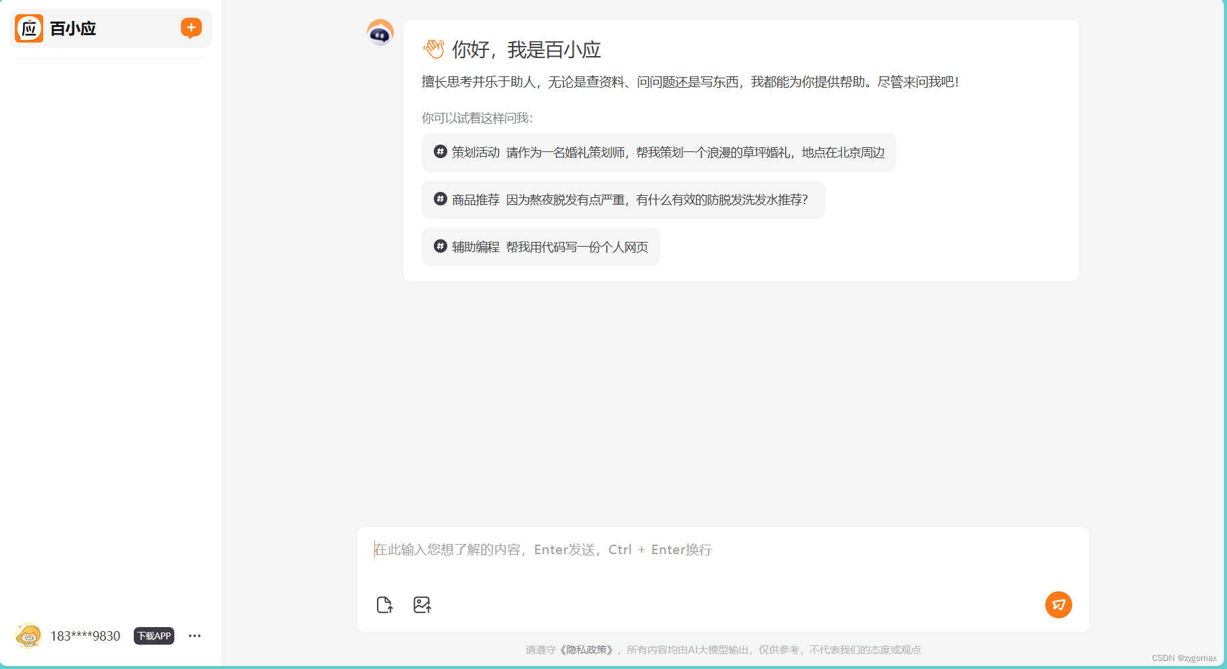Click the 百小应 title in the sidebar
The image size is (1227, 669).
click(73, 28)
